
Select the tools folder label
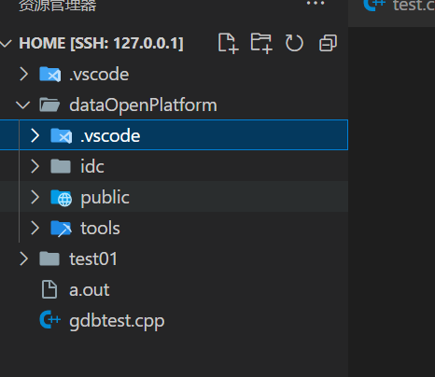click(100, 228)
